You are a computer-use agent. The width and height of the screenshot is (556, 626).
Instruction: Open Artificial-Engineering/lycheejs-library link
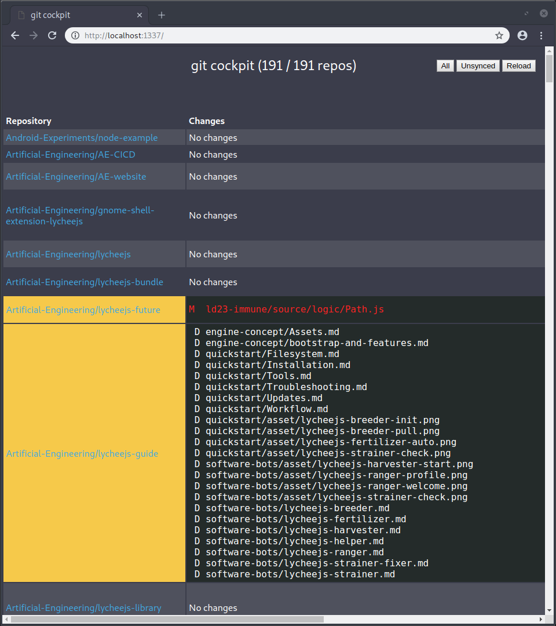tap(84, 607)
